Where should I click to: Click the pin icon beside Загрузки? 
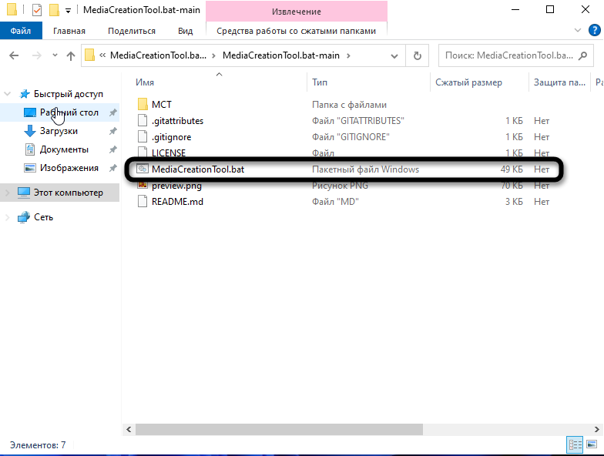pos(112,131)
